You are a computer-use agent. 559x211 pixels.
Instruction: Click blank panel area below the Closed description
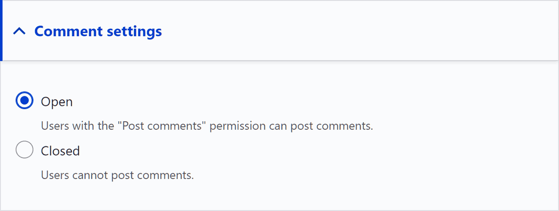[x=279, y=195]
